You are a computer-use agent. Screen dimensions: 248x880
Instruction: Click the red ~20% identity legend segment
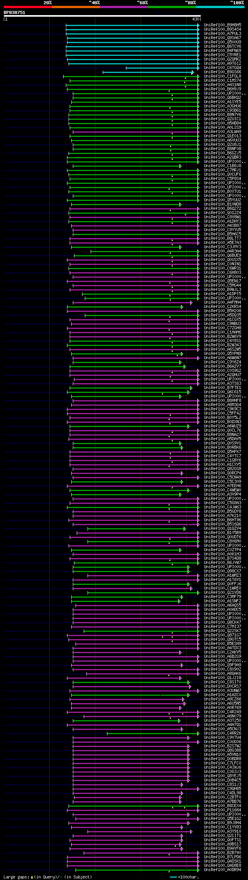(28, 7)
